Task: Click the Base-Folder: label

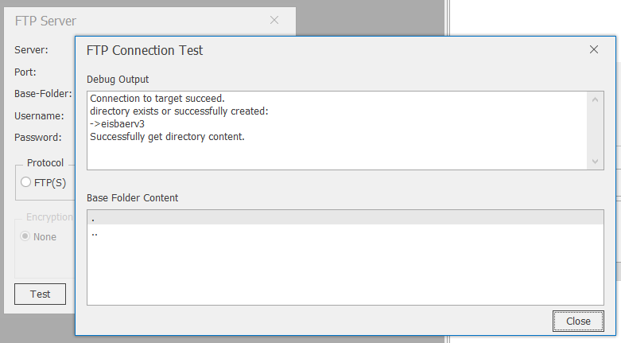Action: [x=43, y=94]
